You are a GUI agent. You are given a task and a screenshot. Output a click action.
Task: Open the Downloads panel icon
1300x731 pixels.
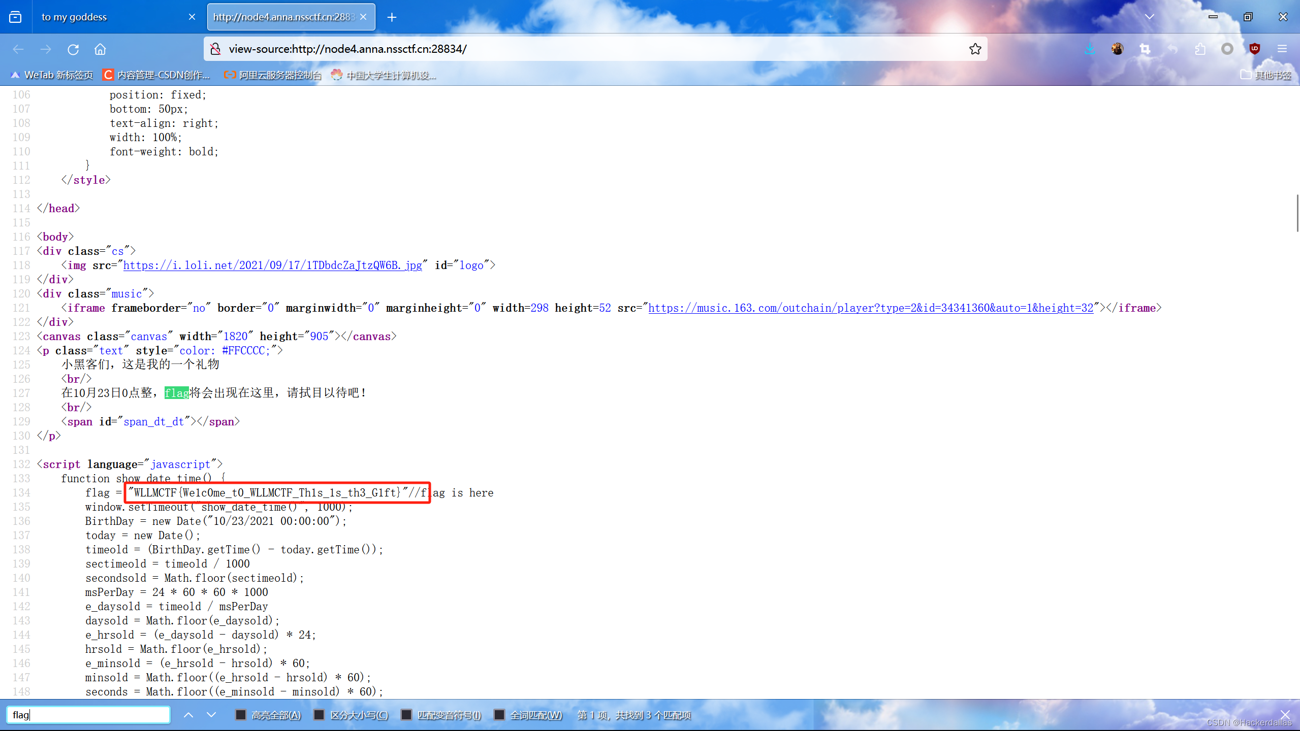point(1090,49)
